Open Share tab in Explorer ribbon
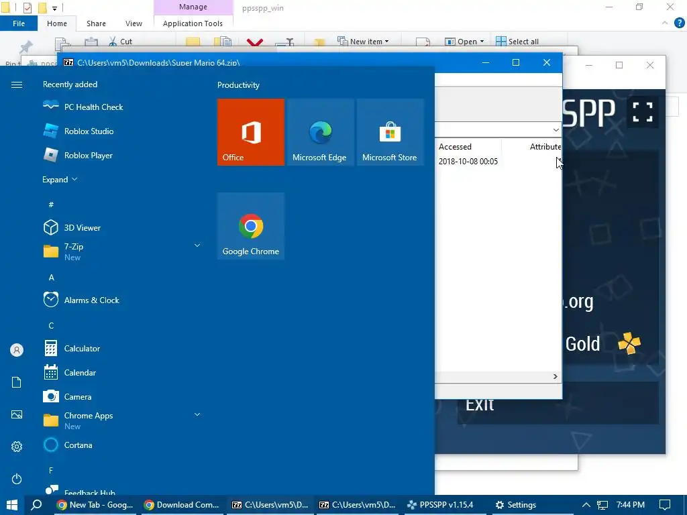This screenshot has width=687, height=515. pos(96,23)
